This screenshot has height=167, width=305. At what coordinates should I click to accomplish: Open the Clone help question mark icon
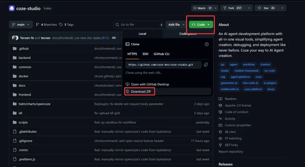(206, 44)
